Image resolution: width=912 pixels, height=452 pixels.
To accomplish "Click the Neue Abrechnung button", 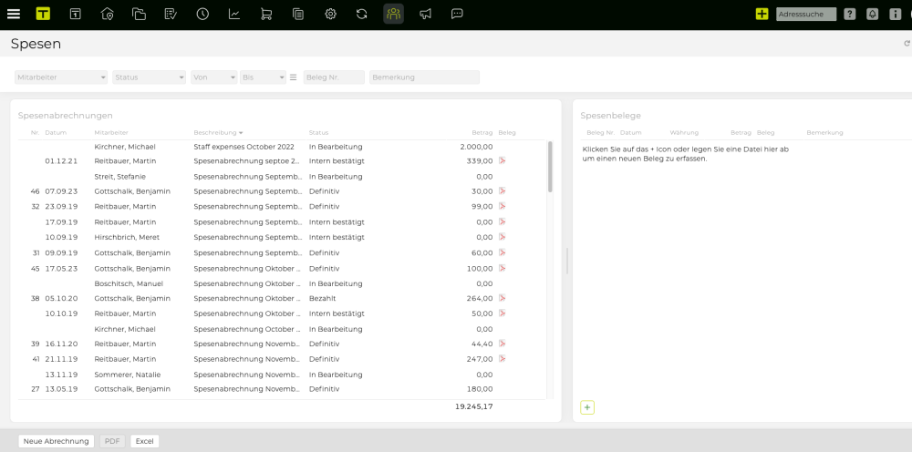I will [56, 441].
